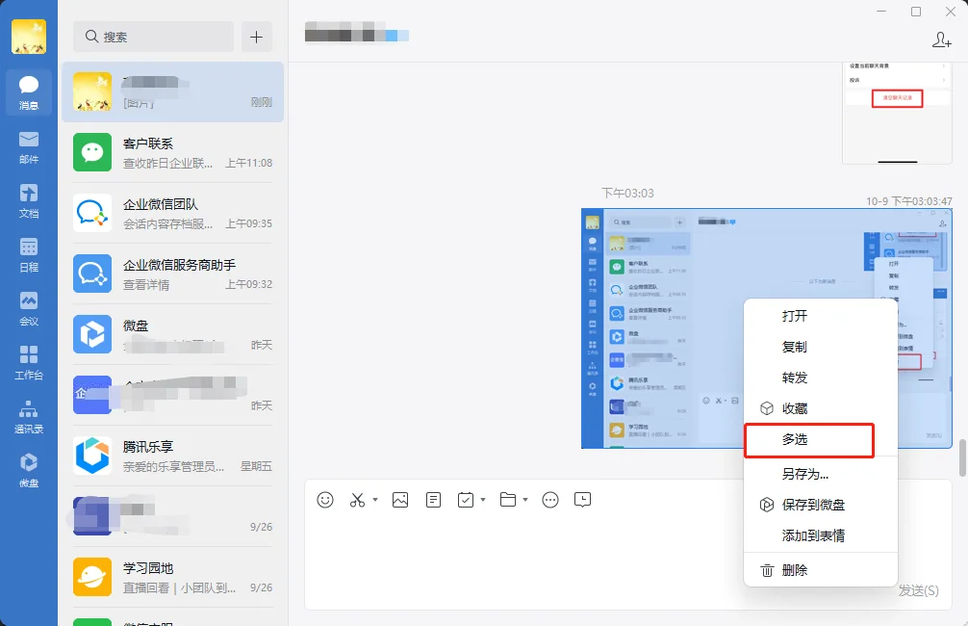Click the folder file icon in toolbar

coord(507,499)
